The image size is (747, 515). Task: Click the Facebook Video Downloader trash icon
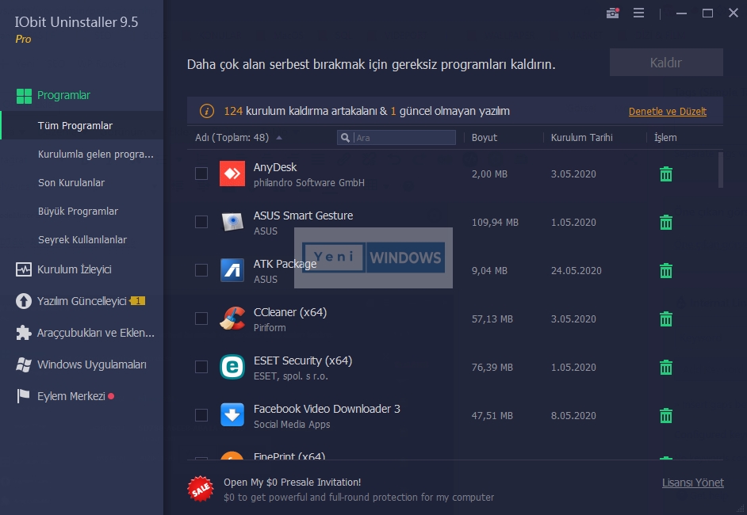665,415
